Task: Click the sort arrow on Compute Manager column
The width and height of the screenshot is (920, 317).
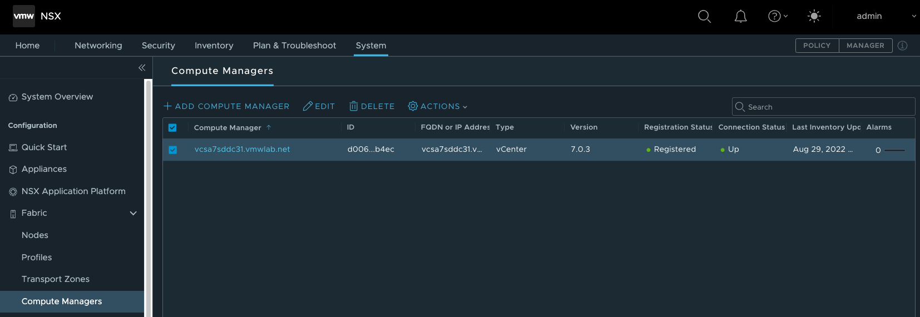Action: coord(269,127)
